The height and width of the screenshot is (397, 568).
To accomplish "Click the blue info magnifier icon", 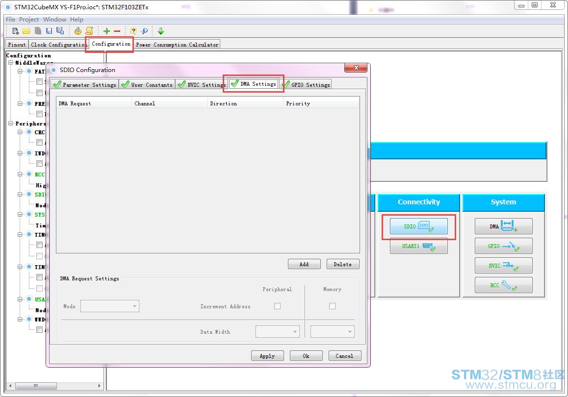I will coord(144,31).
